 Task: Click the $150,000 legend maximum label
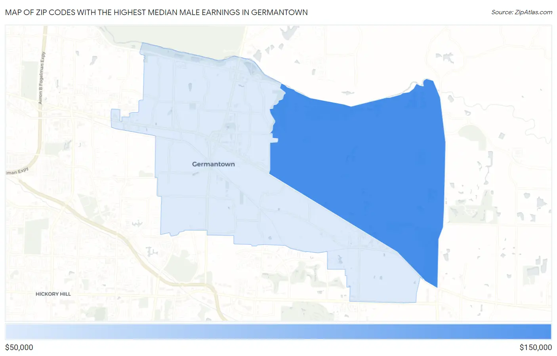(536, 347)
